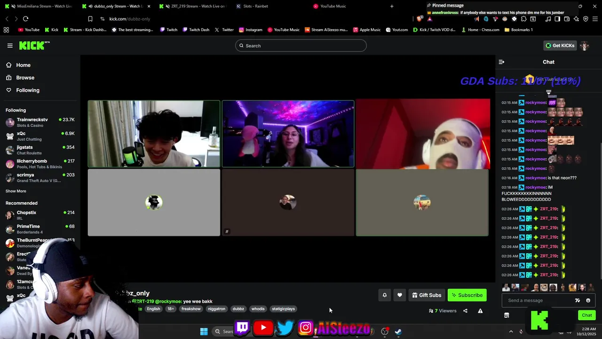Click the Gift Subs button

[x=427, y=295]
